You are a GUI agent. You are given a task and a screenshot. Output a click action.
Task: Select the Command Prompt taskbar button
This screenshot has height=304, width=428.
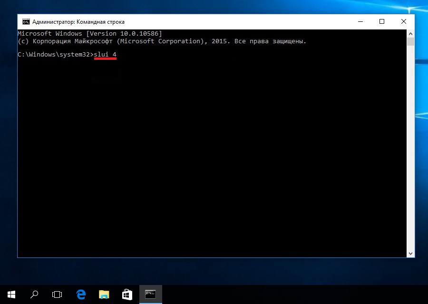(151, 294)
